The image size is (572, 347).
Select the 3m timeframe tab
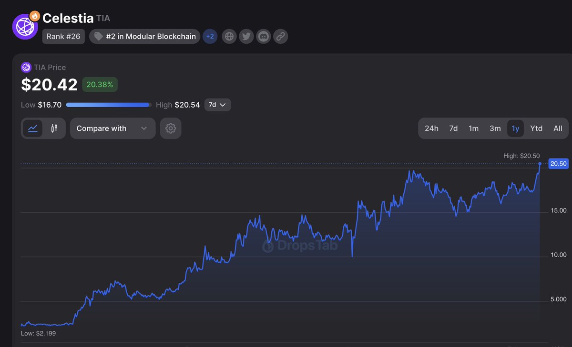click(x=495, y=129)
